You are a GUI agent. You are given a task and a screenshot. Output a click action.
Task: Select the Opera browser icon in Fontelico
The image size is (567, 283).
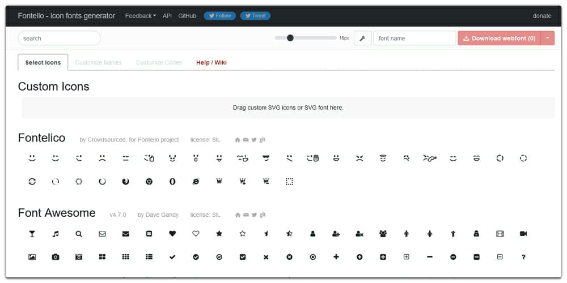click(x=172, y=182)
